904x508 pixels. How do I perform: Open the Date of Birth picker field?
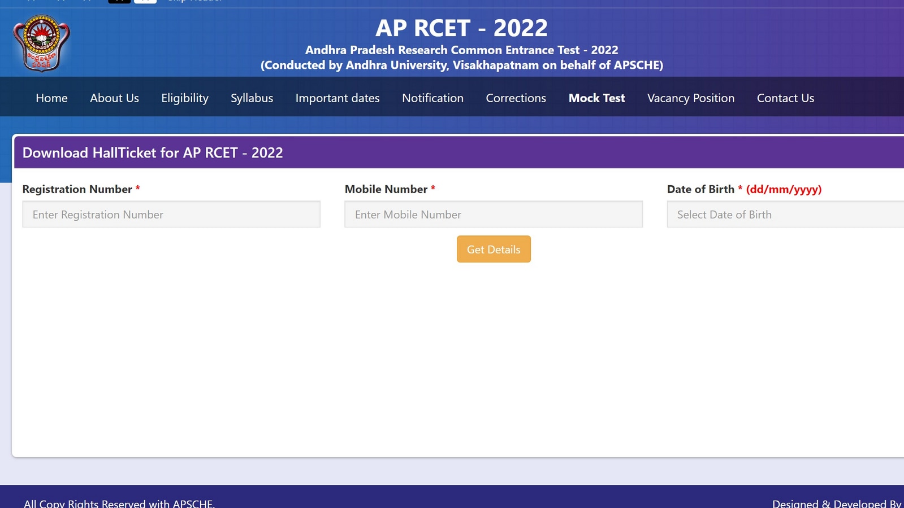785,214
